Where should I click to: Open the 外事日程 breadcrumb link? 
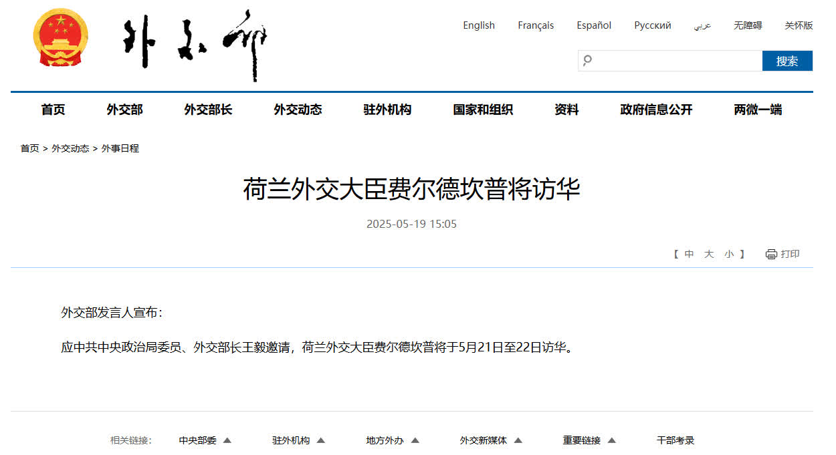120,148
